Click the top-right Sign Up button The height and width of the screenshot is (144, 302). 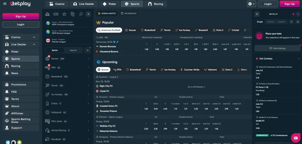coord(290,4)
